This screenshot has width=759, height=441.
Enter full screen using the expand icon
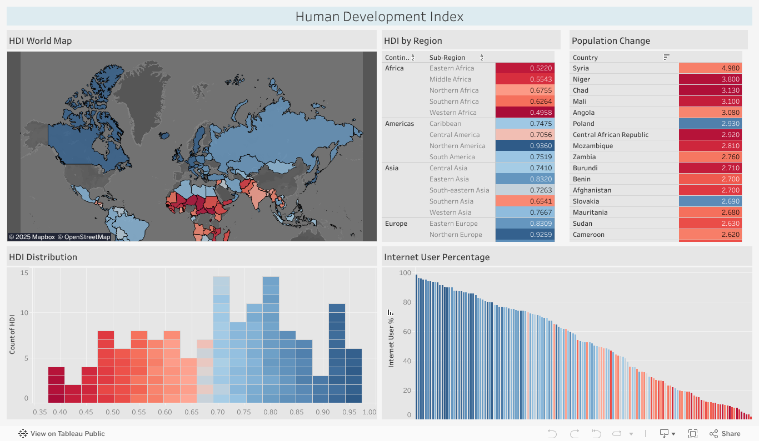point(692,433)
